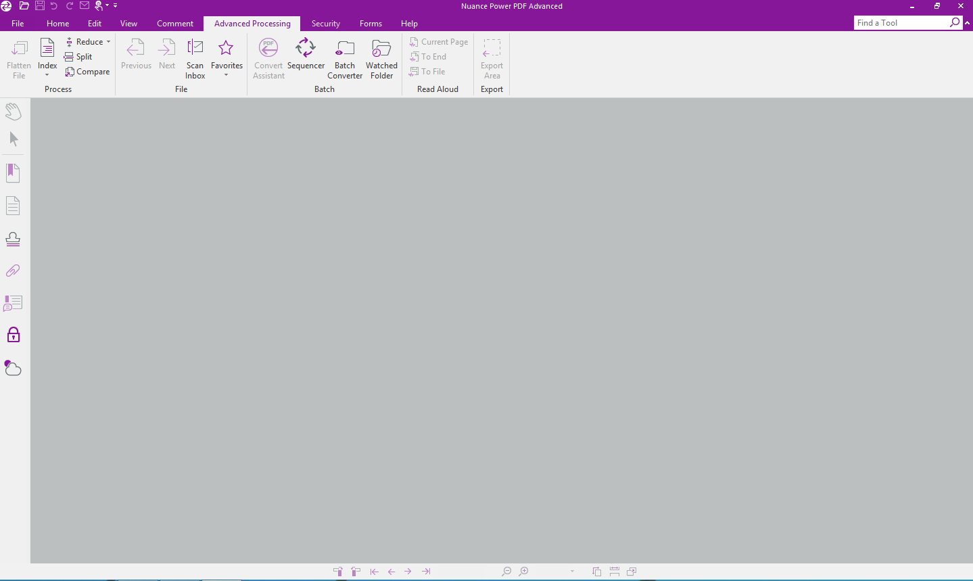Click the Compare tool
The height and width of the screenshot is (581, 973).
87,72
